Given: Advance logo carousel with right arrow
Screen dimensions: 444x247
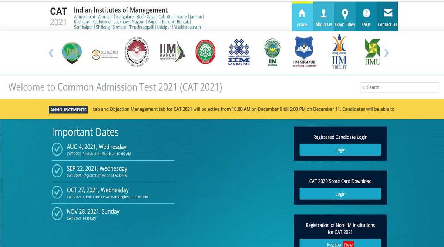Looking at the screenshot, I should 386,53.
